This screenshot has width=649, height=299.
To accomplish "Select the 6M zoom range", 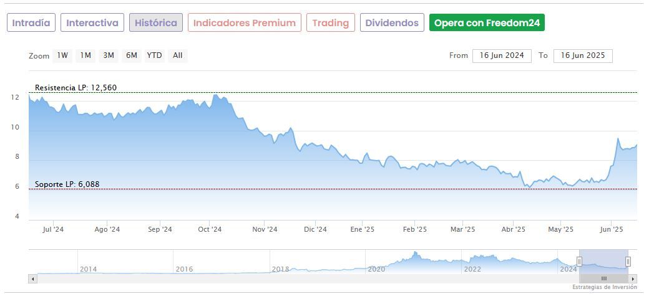I will [x=131, y=55].
